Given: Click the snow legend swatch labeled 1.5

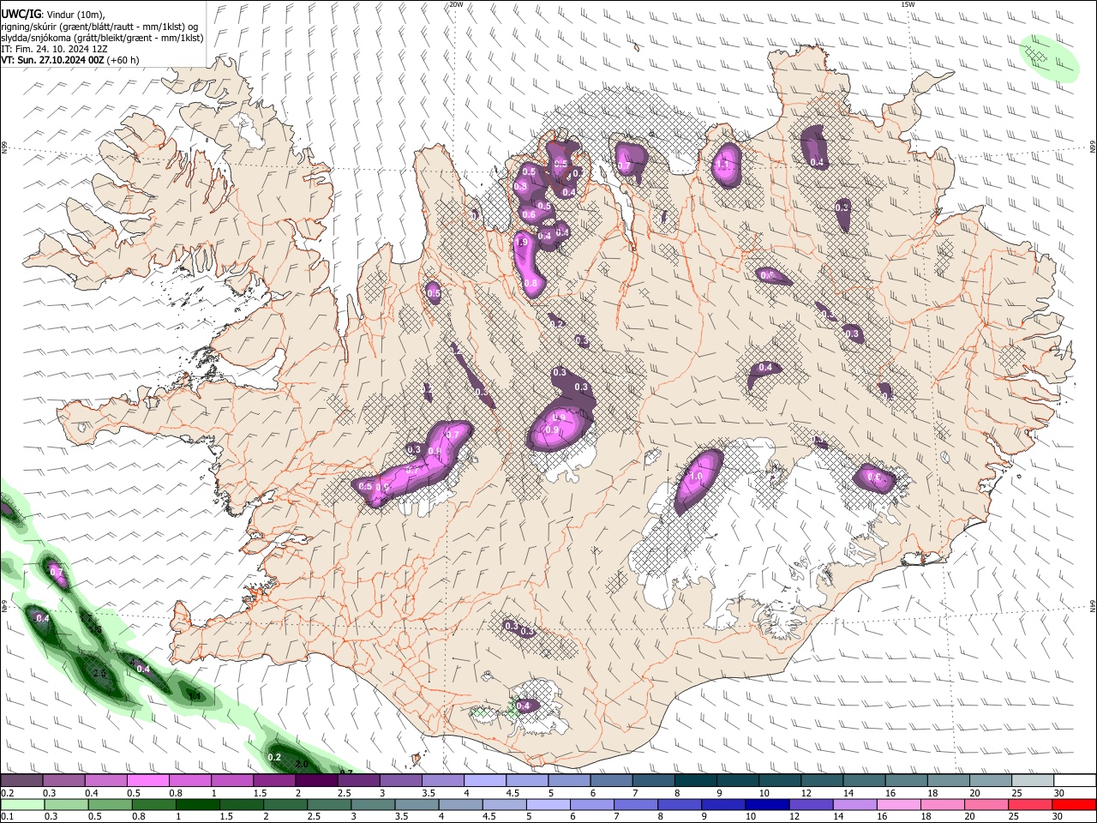Looking at the screenshot, I should click(273, 781).
